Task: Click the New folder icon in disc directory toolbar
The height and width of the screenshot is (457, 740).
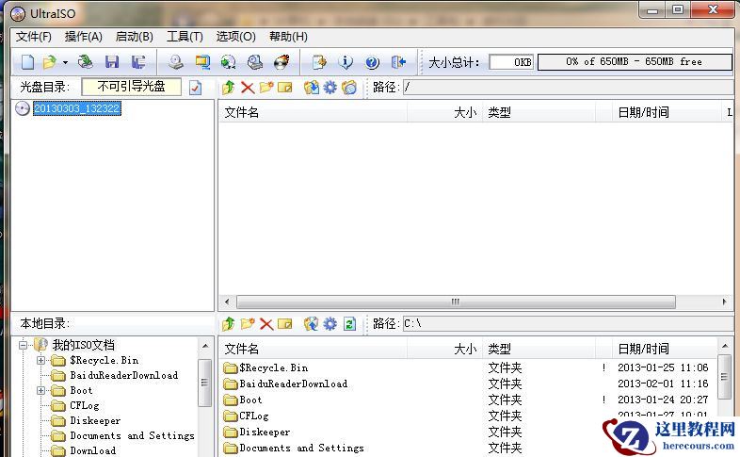Action: 266,88
